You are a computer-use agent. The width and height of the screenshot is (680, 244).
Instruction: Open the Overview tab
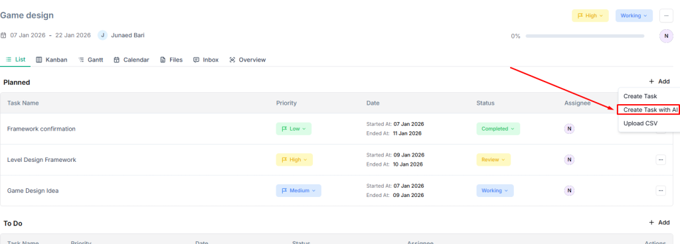click(x=247, y=60)
